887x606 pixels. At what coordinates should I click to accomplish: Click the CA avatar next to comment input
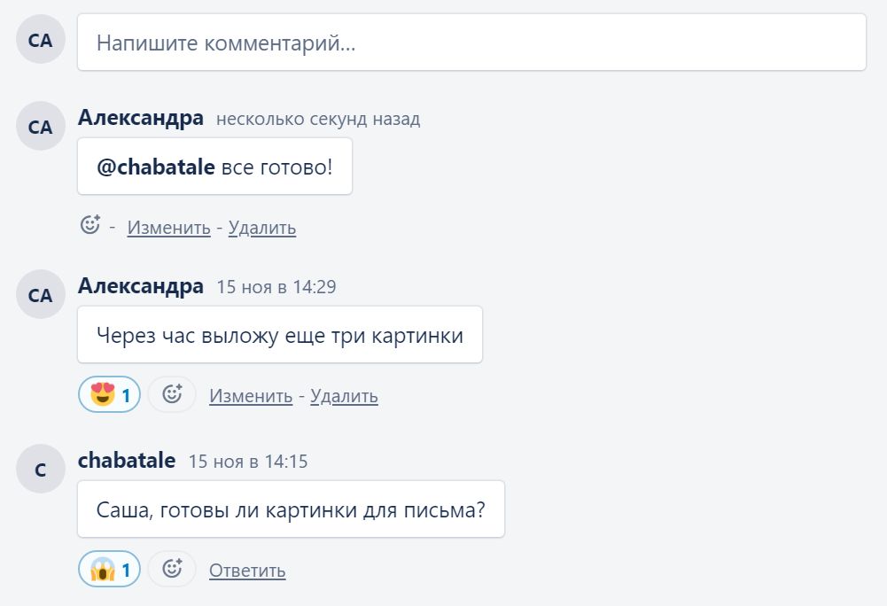pyautogui.click(x=41, y=40)
